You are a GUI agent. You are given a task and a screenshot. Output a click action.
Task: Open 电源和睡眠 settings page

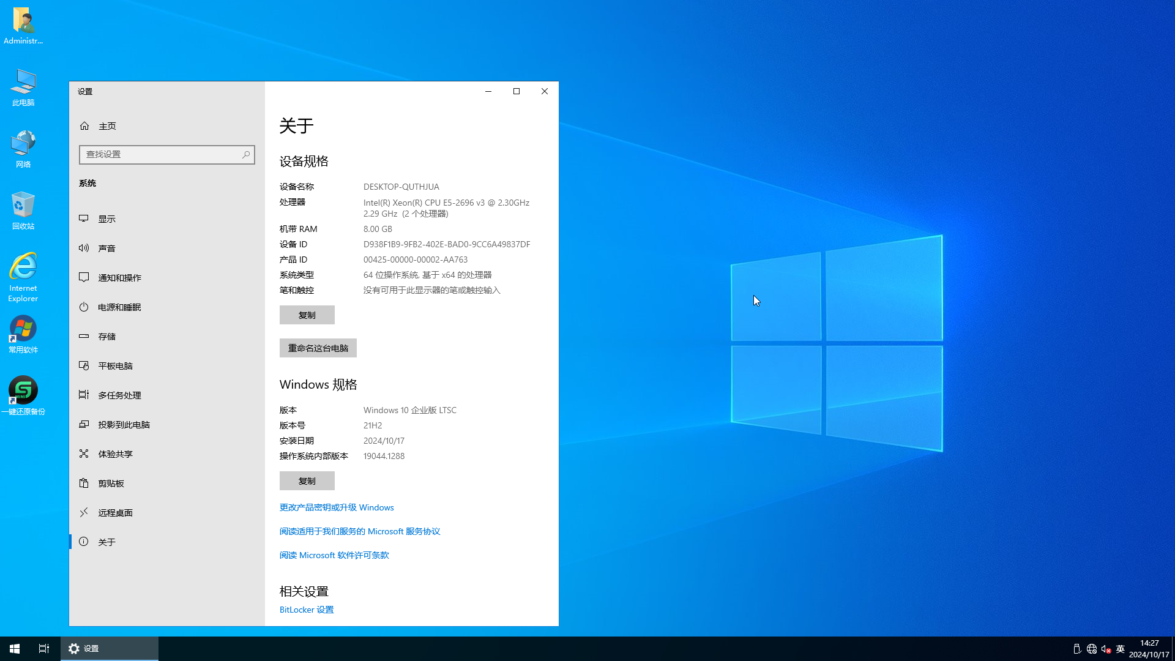pos(167,307)
